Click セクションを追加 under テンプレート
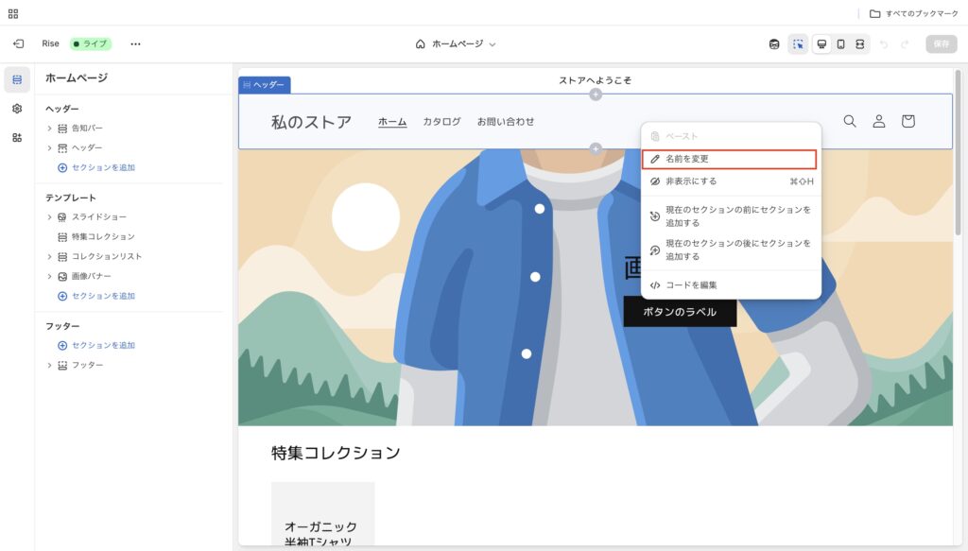This screenshot has height=551, width=968. pos(102,296)
